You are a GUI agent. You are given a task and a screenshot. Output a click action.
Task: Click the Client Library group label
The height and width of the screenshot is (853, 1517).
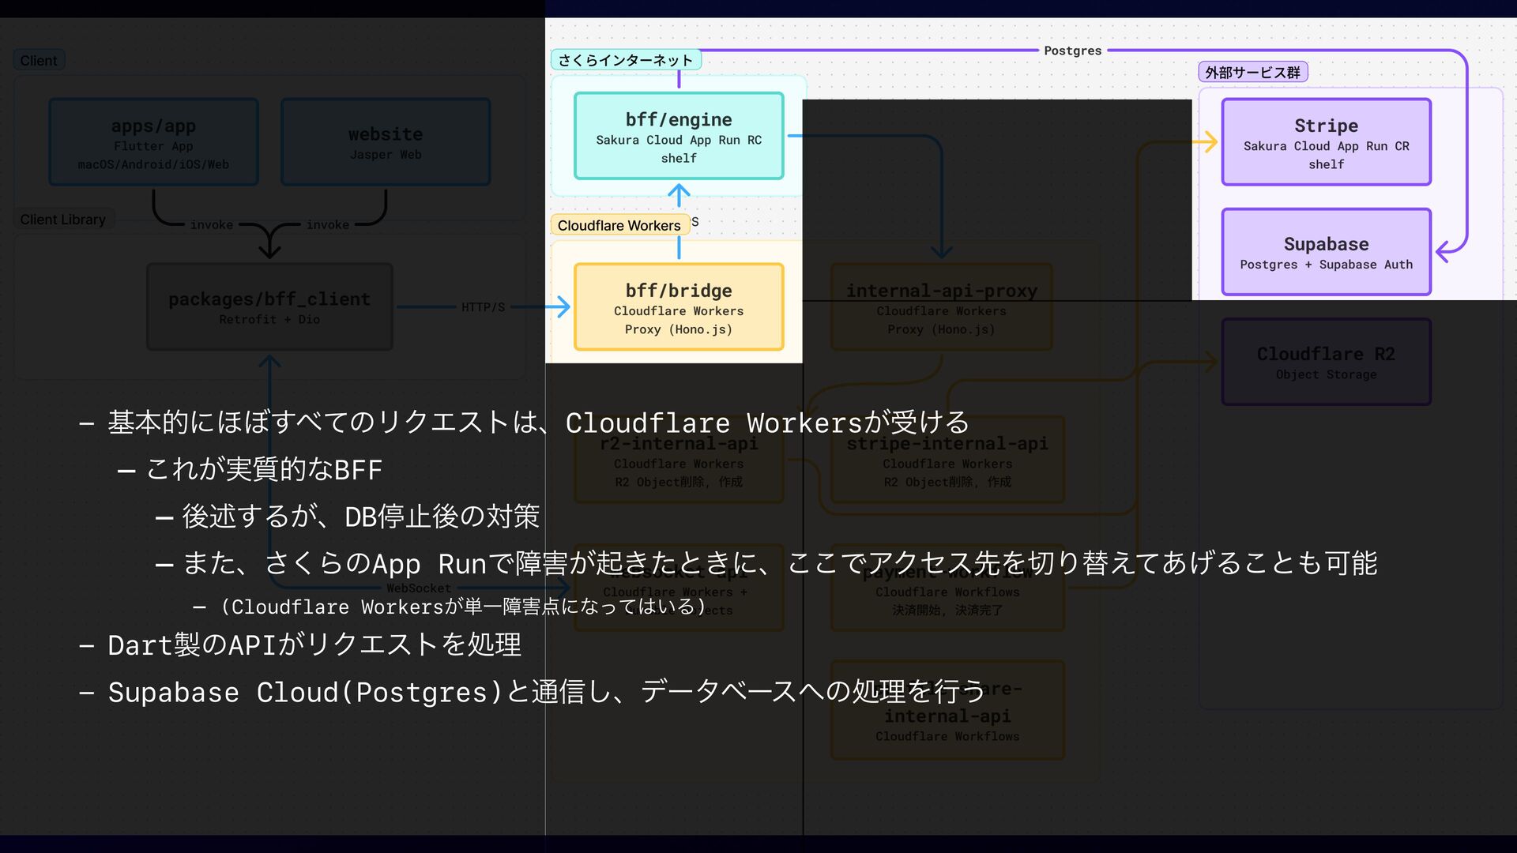coord(63,220)
